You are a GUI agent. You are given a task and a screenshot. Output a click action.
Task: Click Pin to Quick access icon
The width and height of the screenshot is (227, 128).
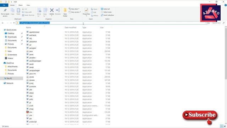[x=5, y=12]
